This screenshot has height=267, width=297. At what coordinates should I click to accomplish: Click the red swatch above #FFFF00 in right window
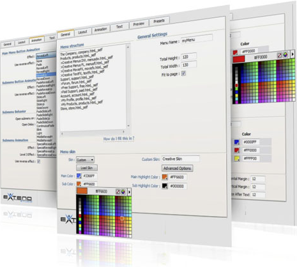coord(237,150)
